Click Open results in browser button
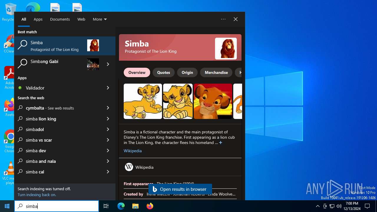377x212 pixels. tap(180, 189)
